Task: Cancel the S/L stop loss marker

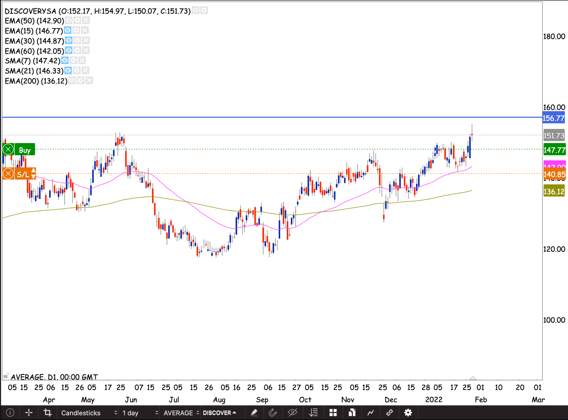Action: 8,174
